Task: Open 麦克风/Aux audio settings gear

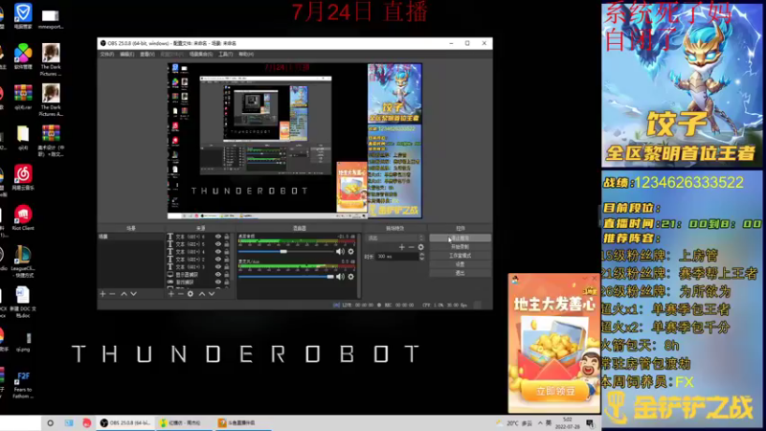Action: [x=350, y=277]
